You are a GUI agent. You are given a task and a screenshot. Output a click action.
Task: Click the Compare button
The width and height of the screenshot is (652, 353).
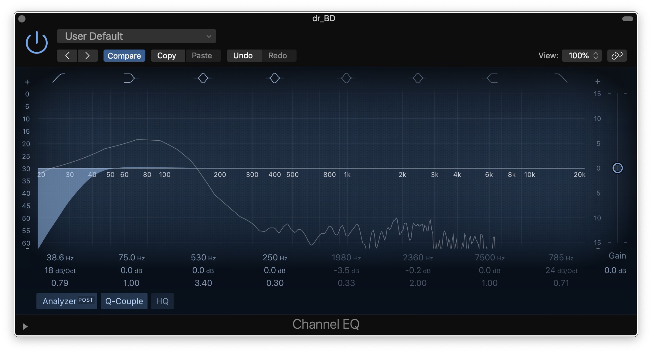coord(124,56)
